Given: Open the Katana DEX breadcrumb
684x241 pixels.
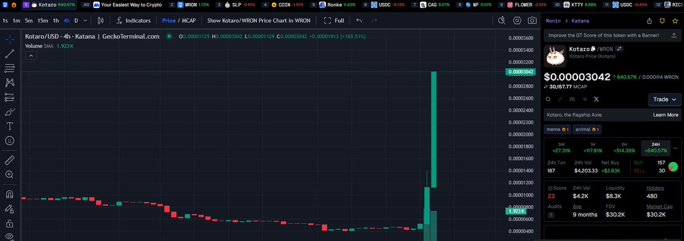Looking at the screenshot, I should (580, 21).
